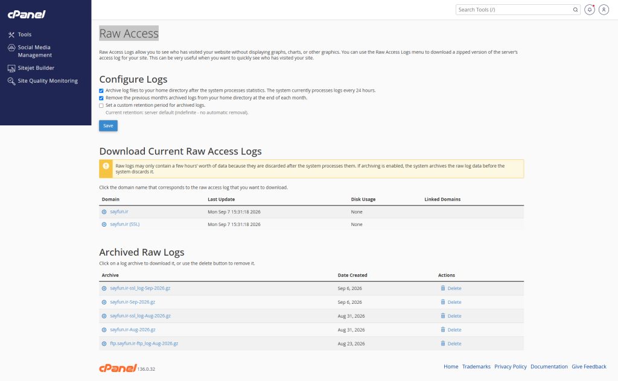Click trash icon for sayfun.ir-Sep-2026.gz
The image size is (618, 381).
point(442,302)
